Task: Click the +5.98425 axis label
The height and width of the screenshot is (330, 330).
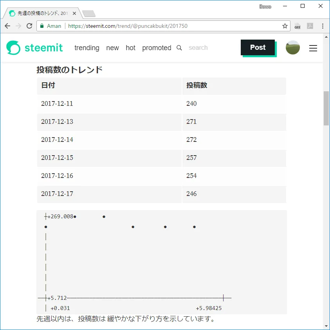Action: point(209,308)
